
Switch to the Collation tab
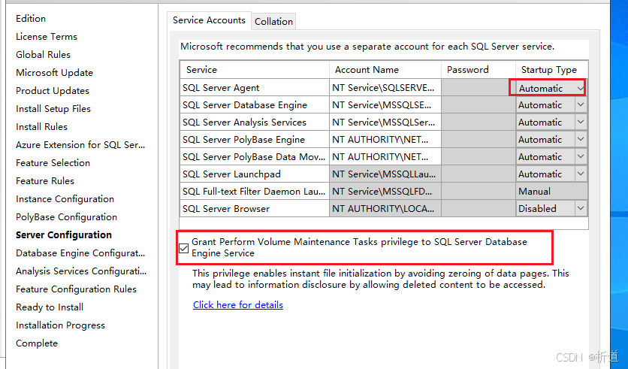[273, 21]
